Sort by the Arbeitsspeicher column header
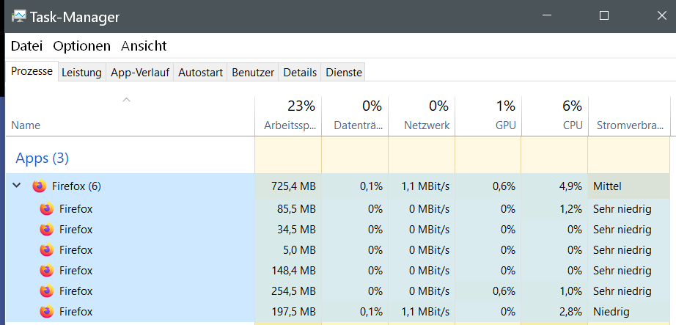This screenshot has width=676, height=325. pyautogui.click(x=288, y=116)
